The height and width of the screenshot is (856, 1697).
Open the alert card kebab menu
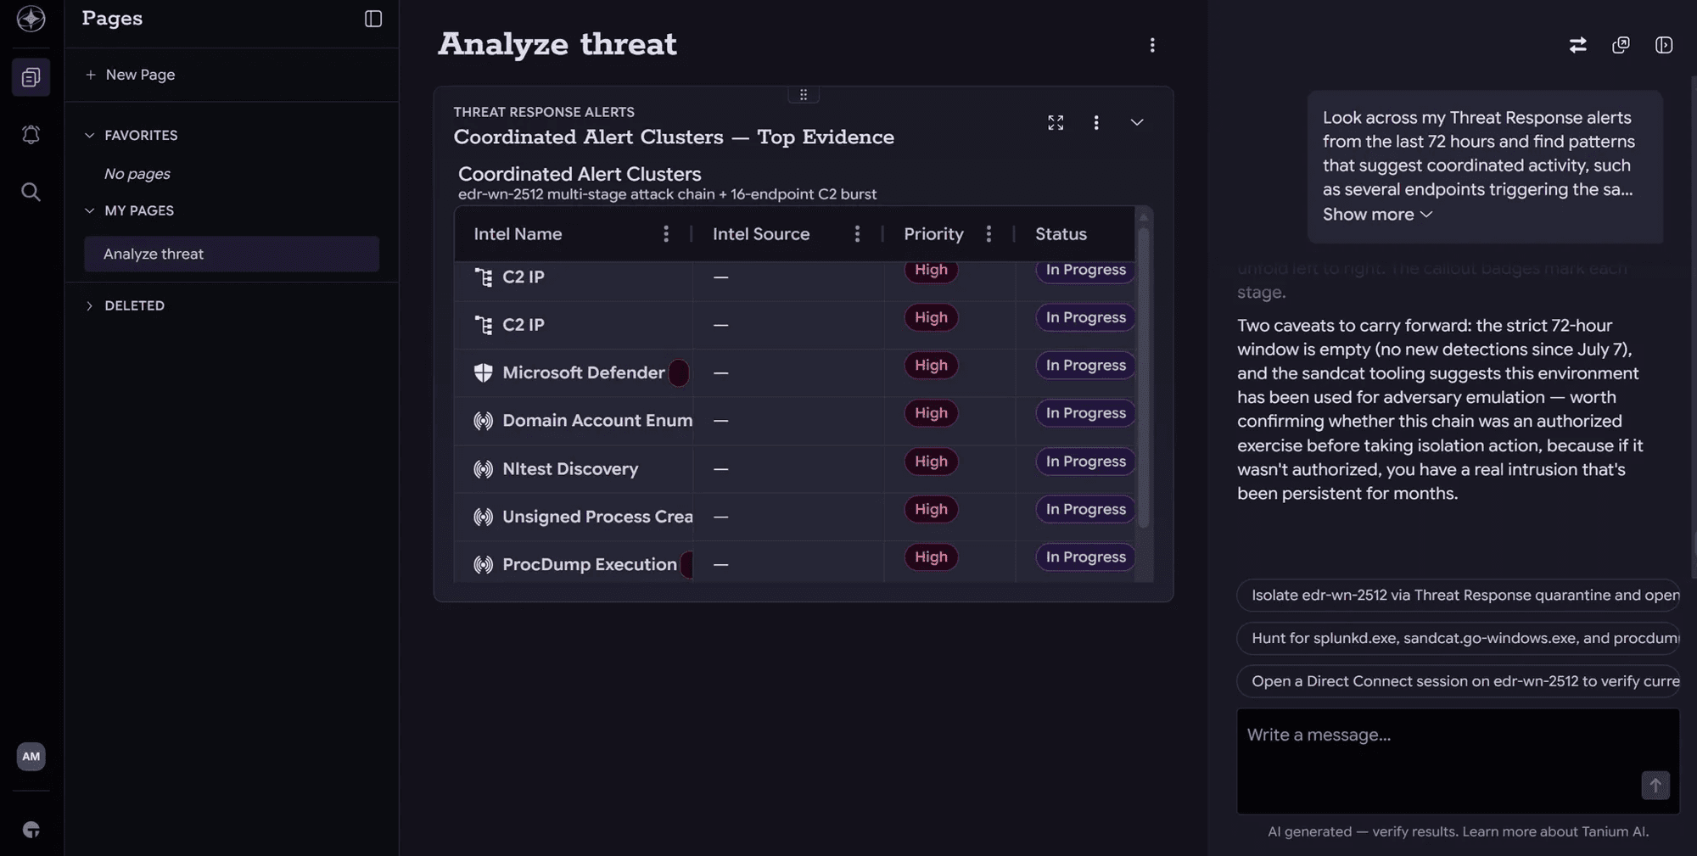tap(1095, 123)
